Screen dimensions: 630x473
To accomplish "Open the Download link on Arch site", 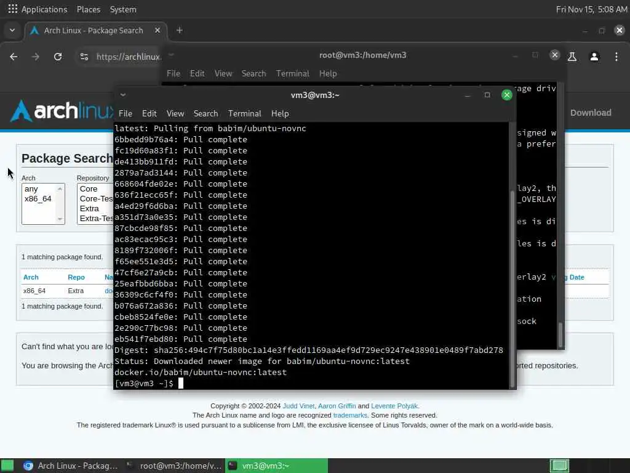I will coord(591,113).
